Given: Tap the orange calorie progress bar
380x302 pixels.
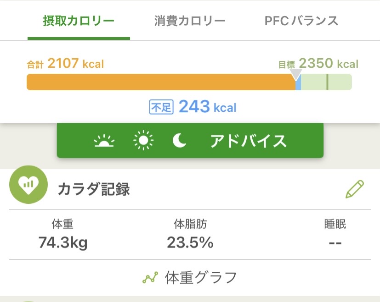Looking at the screenshot, I should coord(161,82).
